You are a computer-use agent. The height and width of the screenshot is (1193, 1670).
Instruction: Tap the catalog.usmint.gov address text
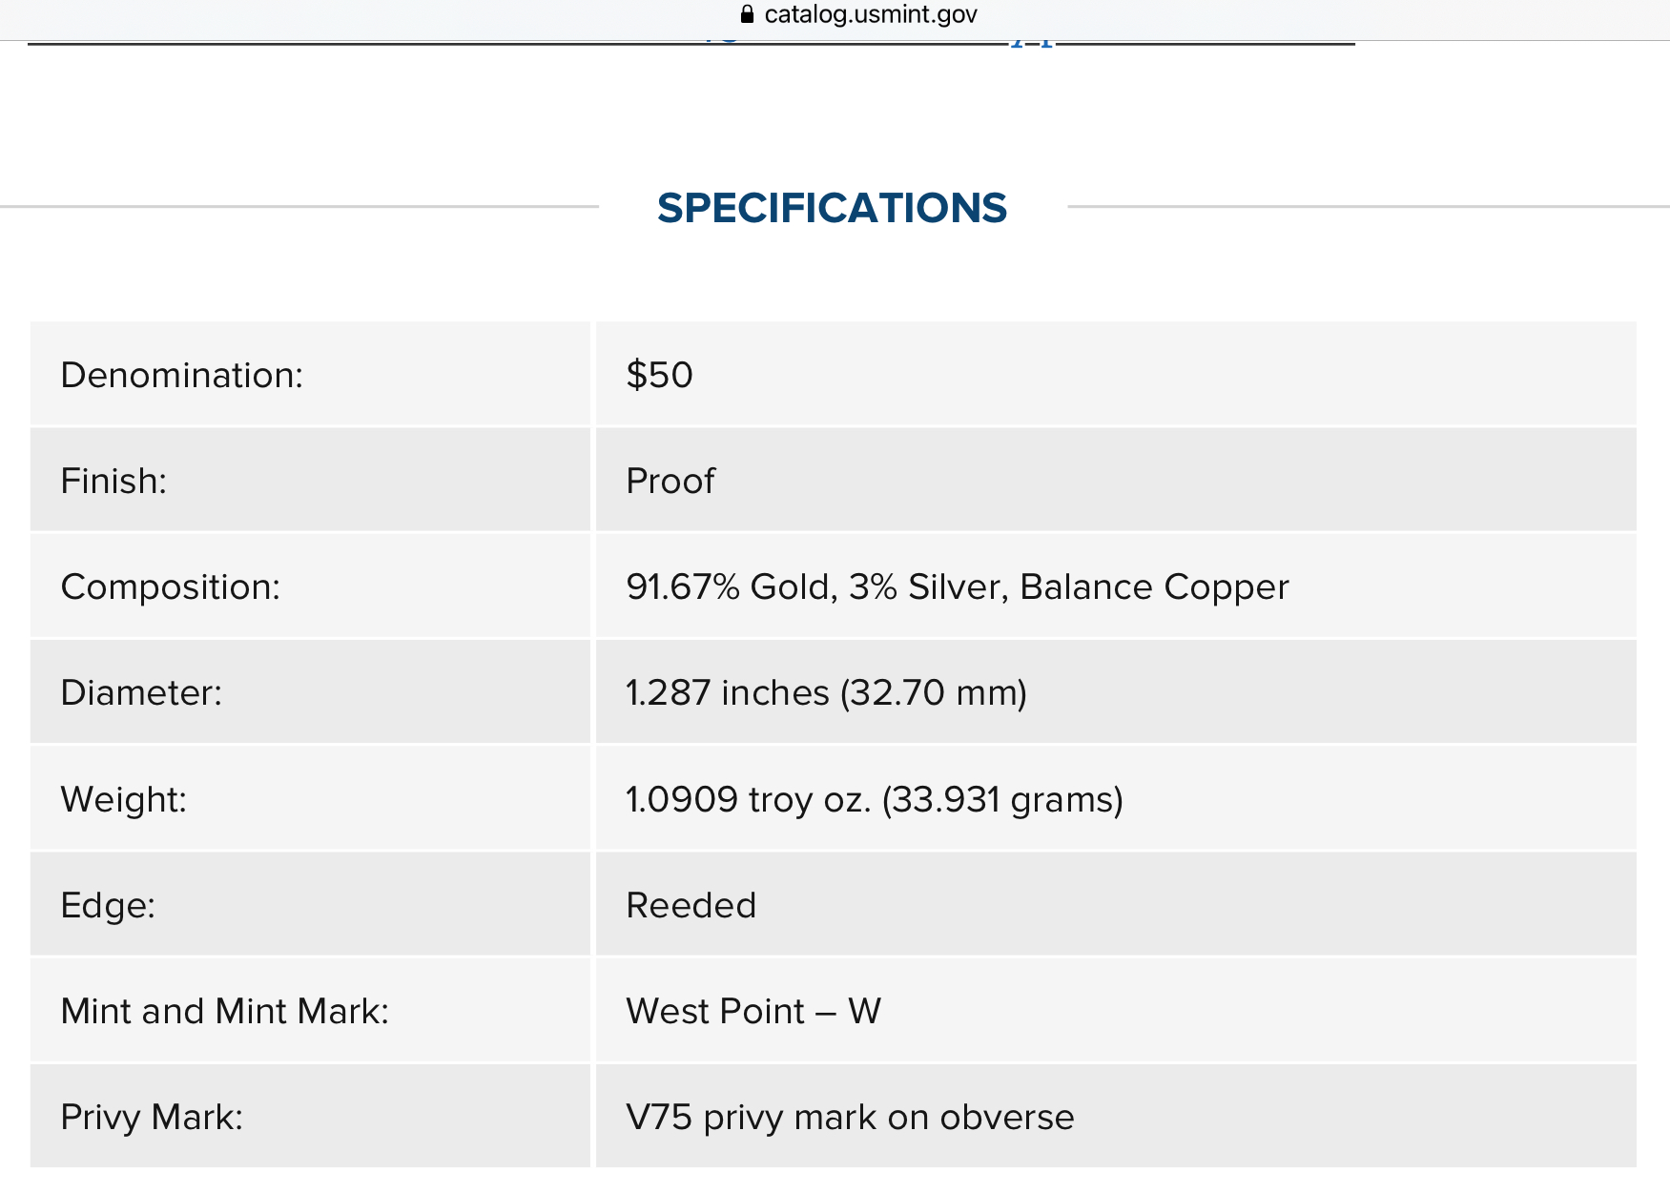(x=870, y=14)
